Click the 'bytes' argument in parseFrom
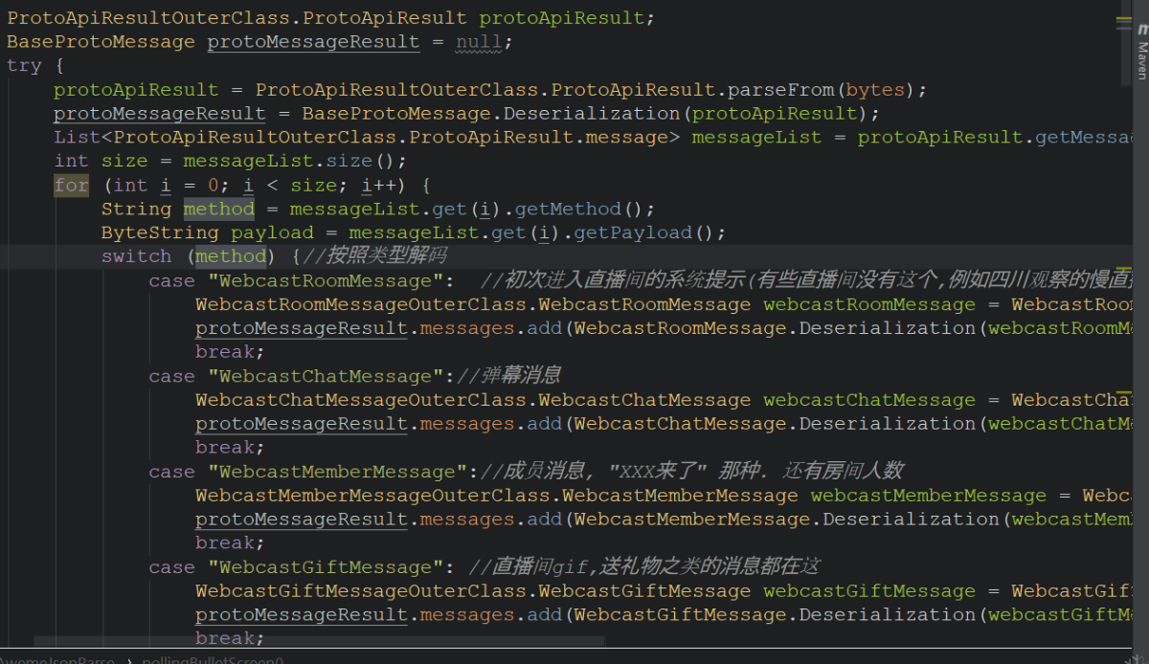 pyautogui.click(x=876, y=90)
